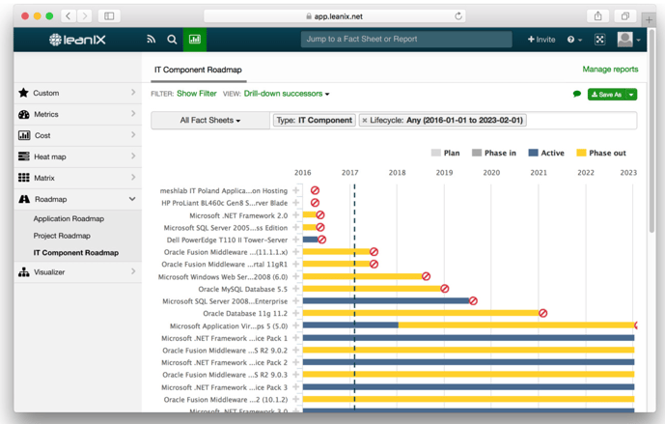Open the green reports chart icon
Viewport: 665px width, 424px height.
(x=195, y=40)
